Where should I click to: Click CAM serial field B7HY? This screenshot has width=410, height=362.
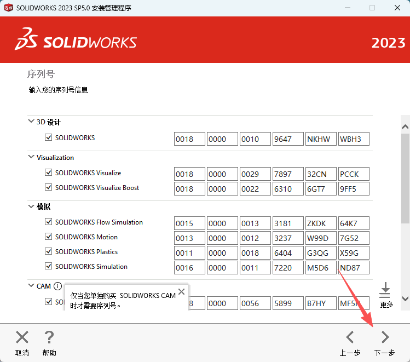tap(321, 303)
